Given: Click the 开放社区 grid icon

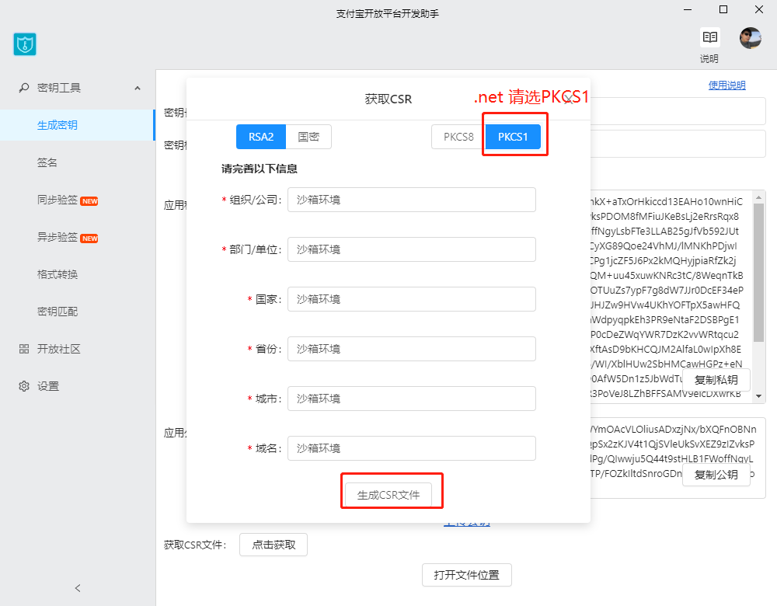Looking at the screenshot, I should (24, 349).
